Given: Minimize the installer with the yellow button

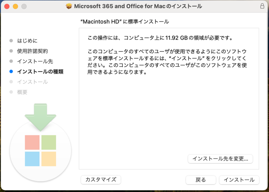Looking at the screenshot, I should [x=15, y=6].
